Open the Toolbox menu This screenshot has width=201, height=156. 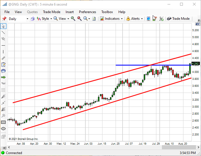(107, 12)
